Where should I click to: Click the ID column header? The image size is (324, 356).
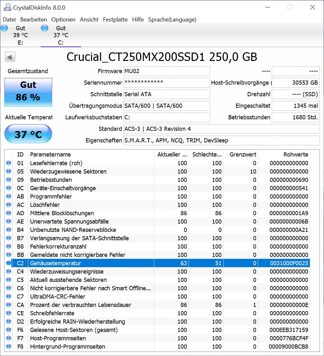click(x=21, y=154)
